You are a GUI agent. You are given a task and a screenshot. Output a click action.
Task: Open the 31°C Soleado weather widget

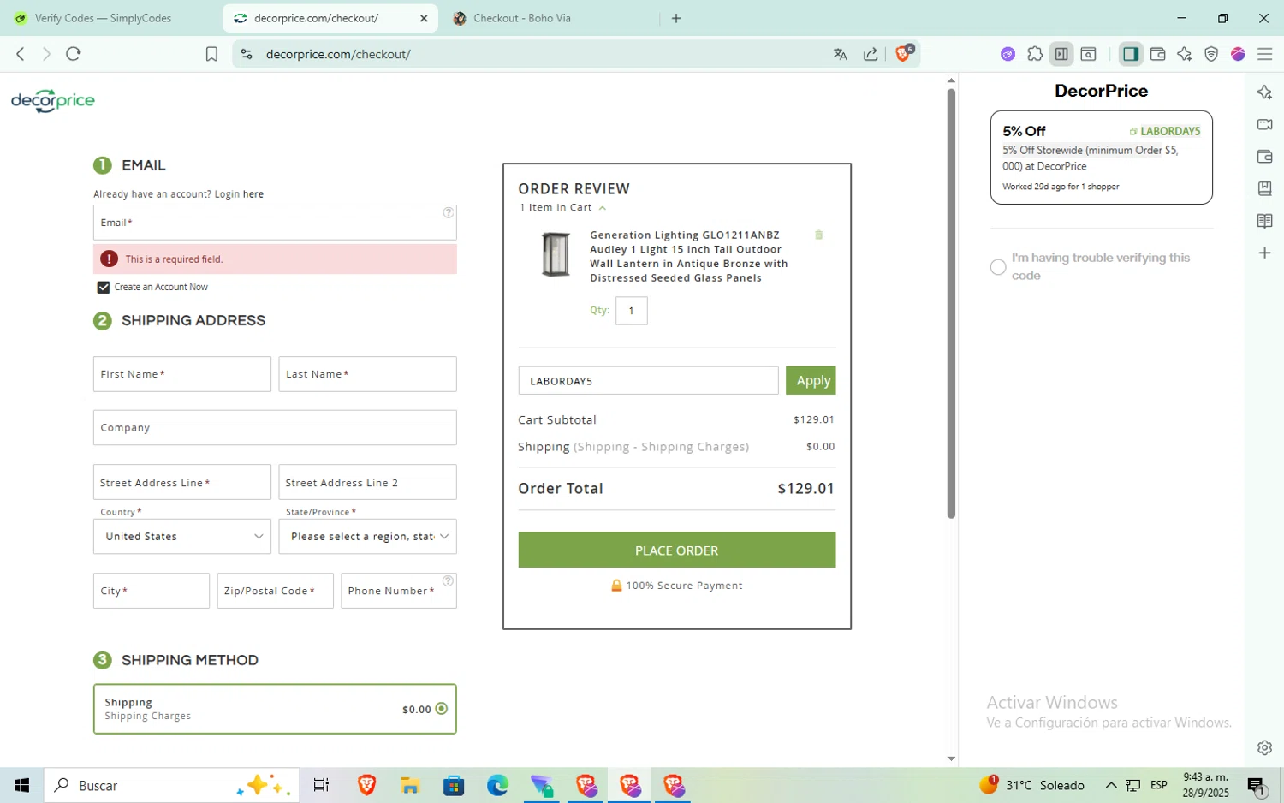pyautogui.click(x=1031, y=785)
